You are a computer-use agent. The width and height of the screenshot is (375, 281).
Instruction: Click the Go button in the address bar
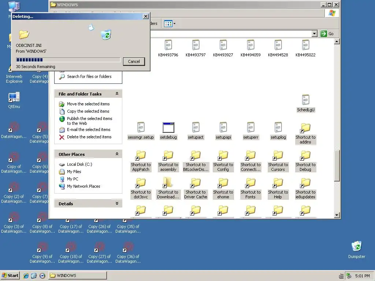[327, 34]
